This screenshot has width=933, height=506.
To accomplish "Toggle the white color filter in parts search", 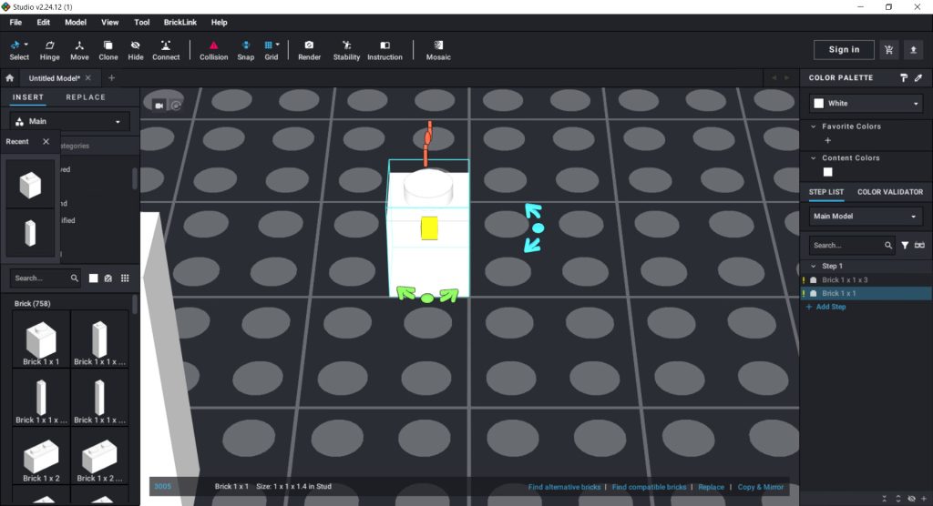I will 94,278.
